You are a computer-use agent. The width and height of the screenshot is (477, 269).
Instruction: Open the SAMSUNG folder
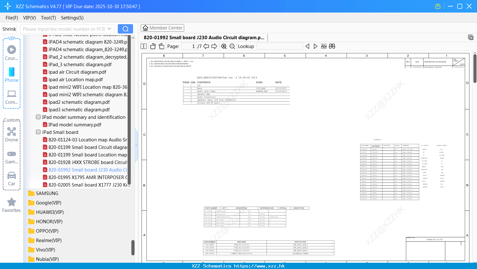coord(43,193)
